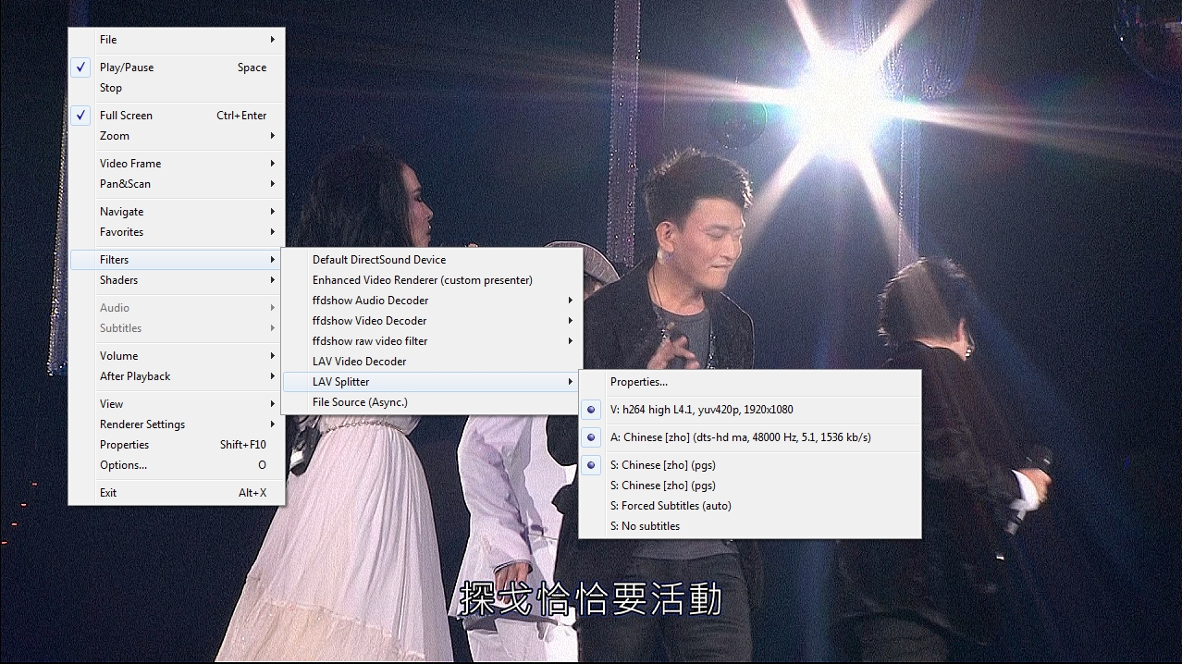Select Forced Subtitles (auto)
The width and height of the screenshot is (1182, 664).
[670, 506]
